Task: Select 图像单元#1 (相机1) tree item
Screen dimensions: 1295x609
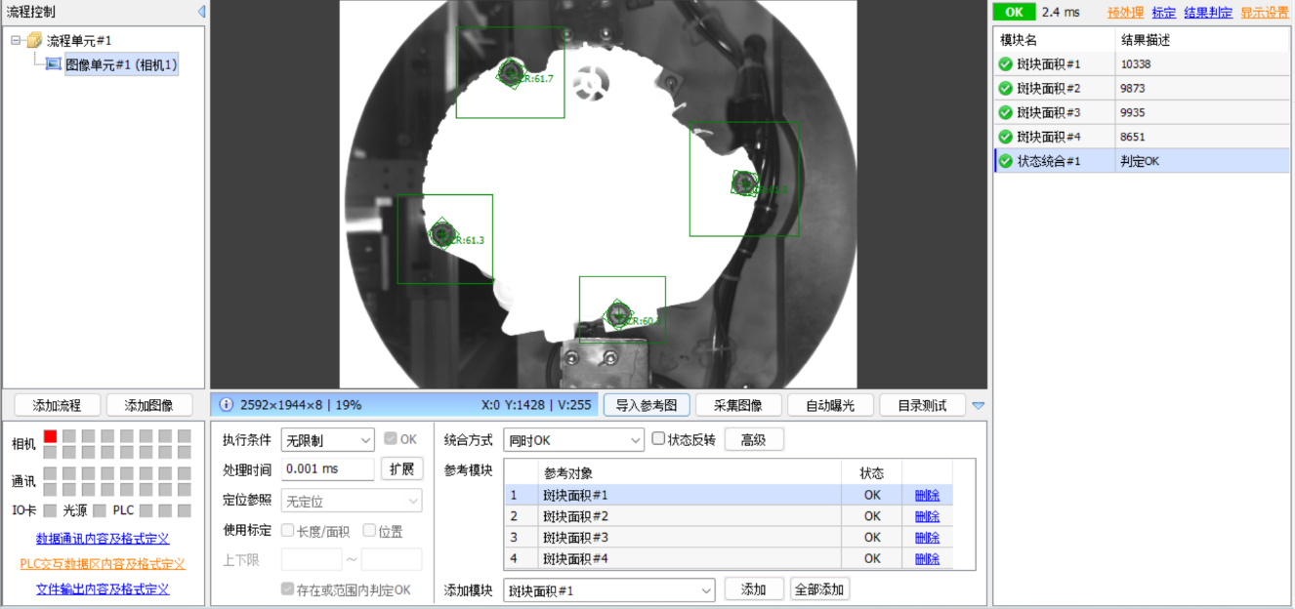Action: 121,64
